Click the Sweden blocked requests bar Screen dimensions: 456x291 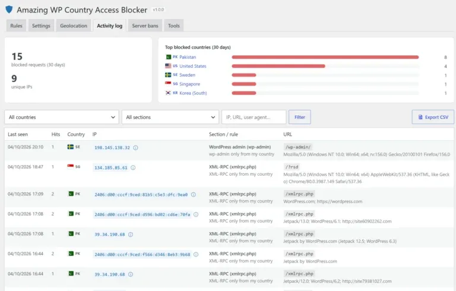click(x=243, y=75)
